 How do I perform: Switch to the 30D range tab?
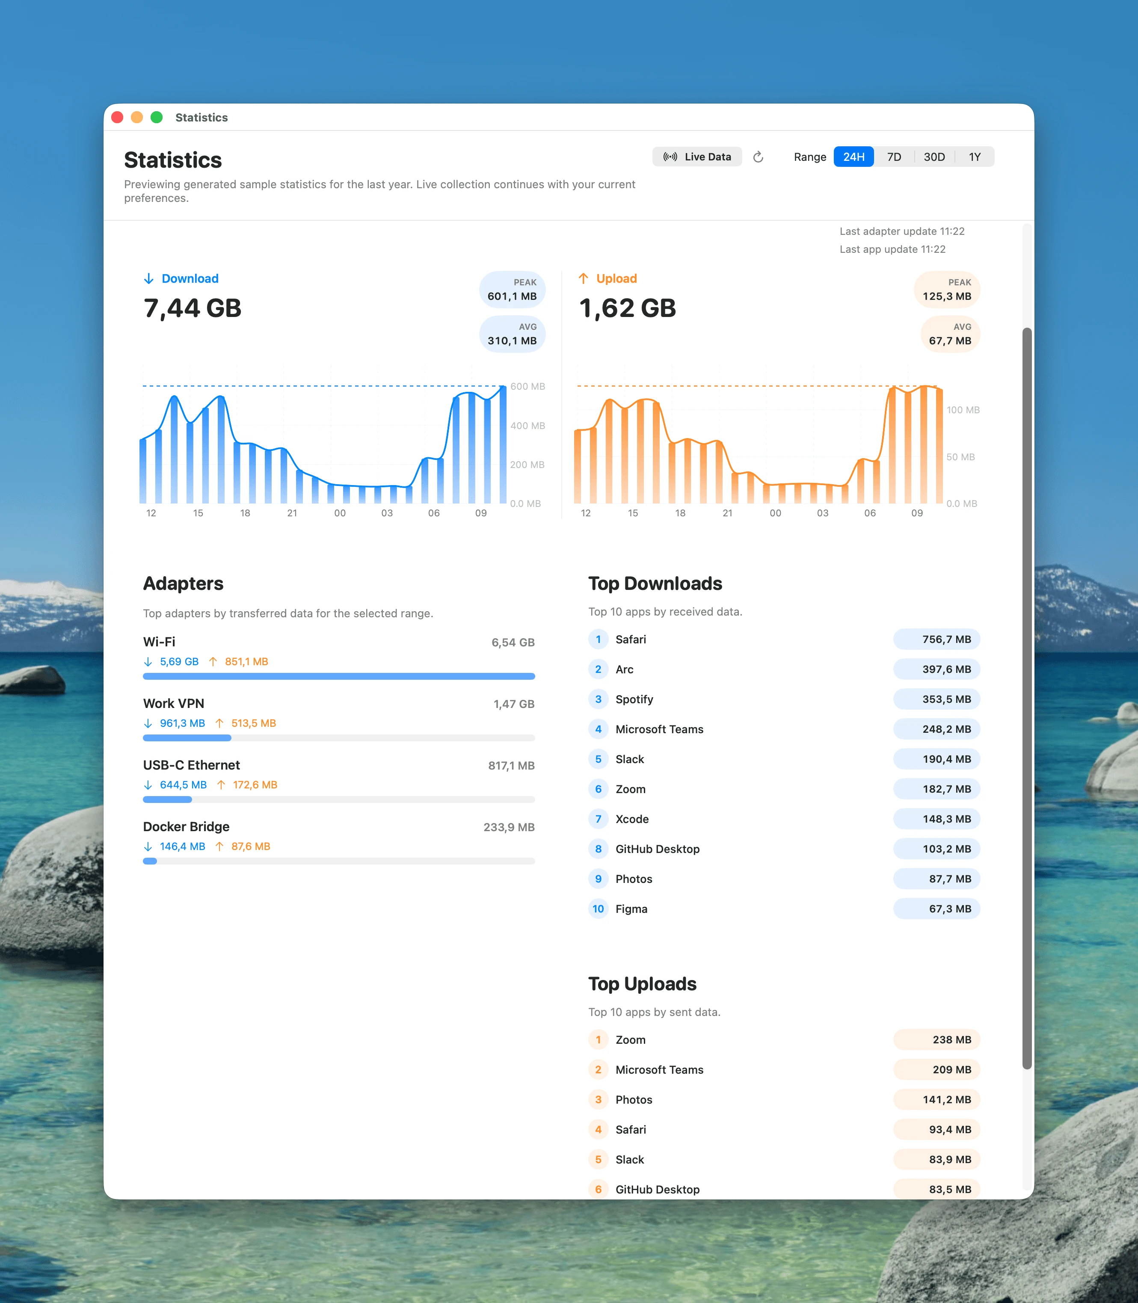point(934,157)
